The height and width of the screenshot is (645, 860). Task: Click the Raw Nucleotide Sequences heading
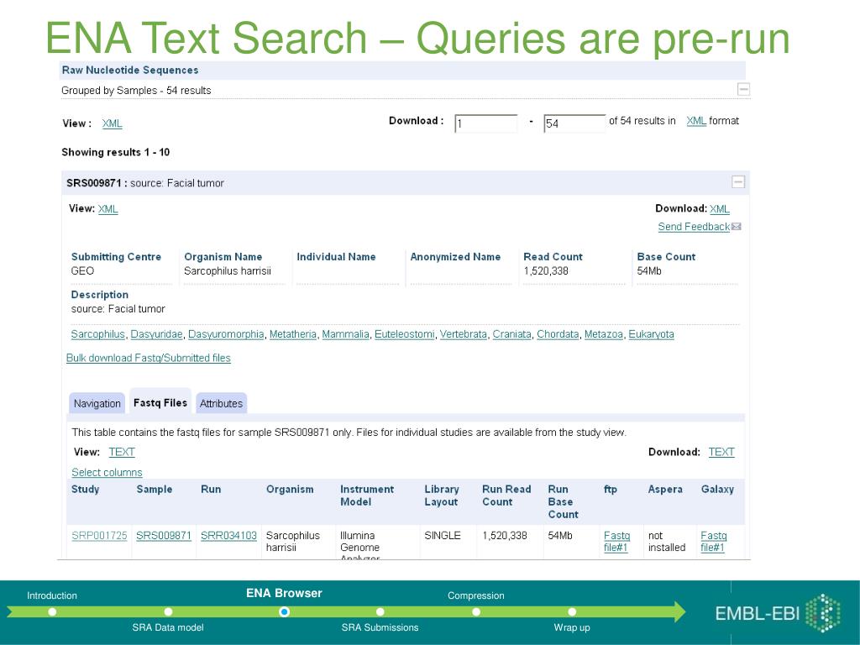130,71
